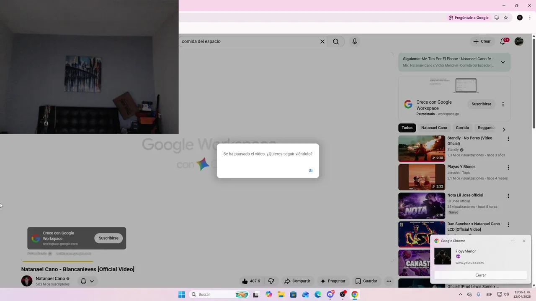Image resolution: width=536 pixels, height=301 pixels.
Task: Open Discord from taskbar
Action: pyautogui.click(x=330, y=294)
